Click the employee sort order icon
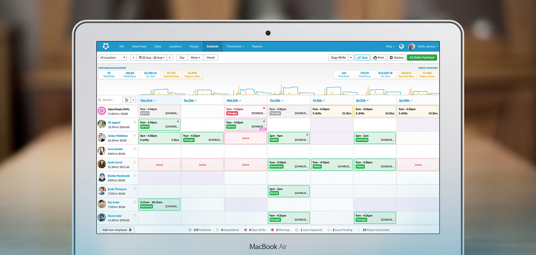Image resolution: width=536 pixels, height=255 pixels. (x=126, y=100)
